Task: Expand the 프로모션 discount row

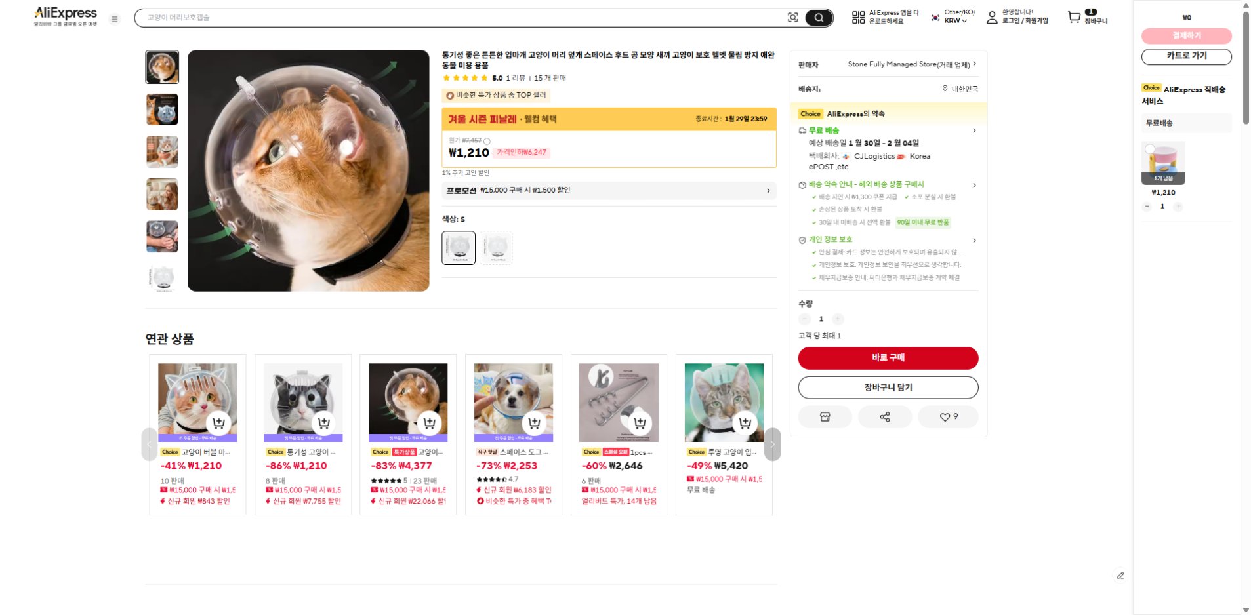Action: 609,191
